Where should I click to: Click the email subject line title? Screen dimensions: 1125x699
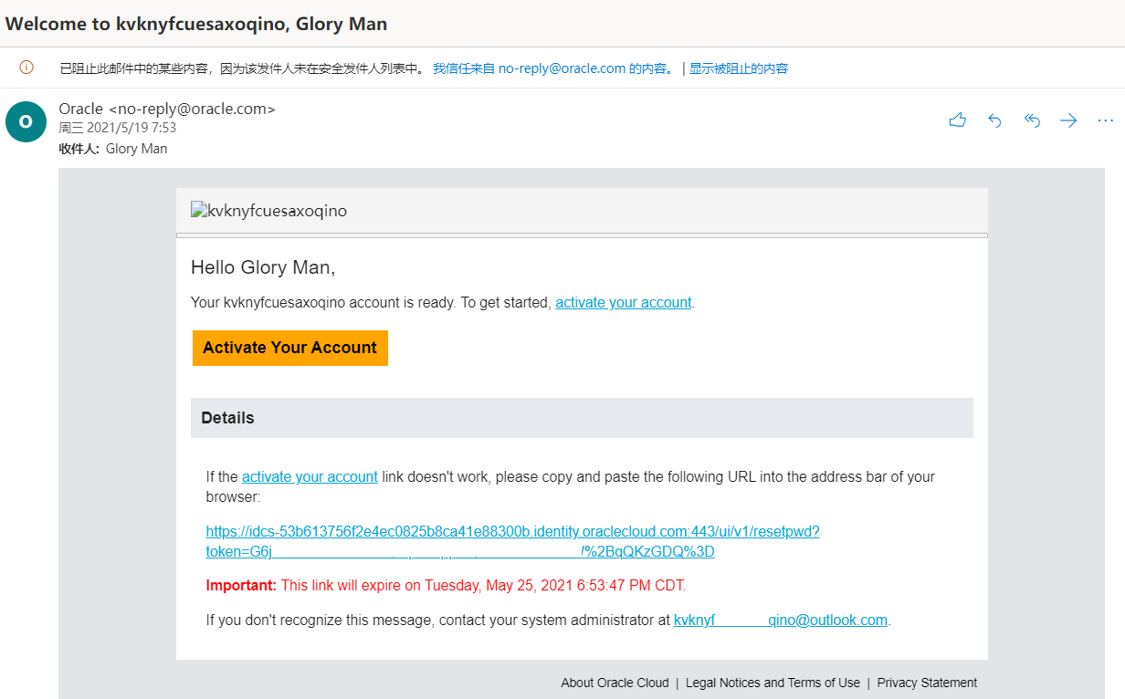[196, 25]
